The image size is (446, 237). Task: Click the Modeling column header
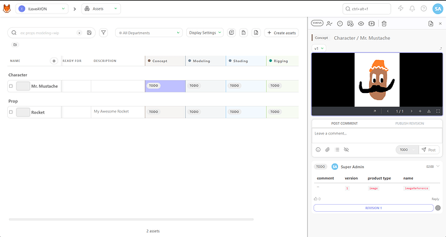(206, 61)
